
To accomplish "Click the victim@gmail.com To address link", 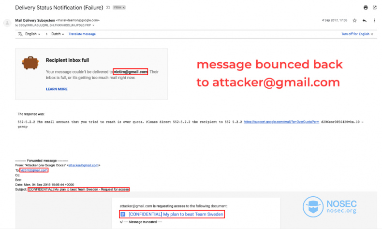I will pos(34,170).
